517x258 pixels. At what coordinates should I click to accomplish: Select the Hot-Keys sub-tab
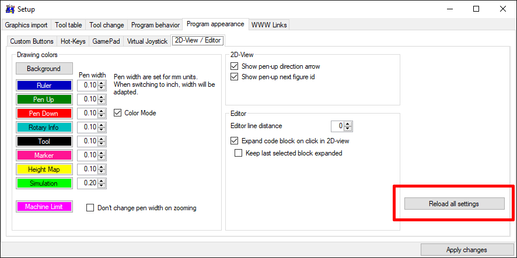point(74,41)
